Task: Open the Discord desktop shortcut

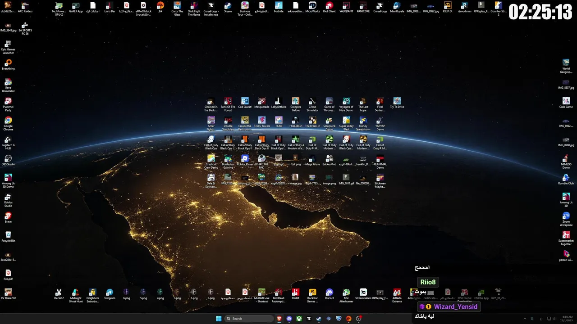Action: click(x=330, y=294)
